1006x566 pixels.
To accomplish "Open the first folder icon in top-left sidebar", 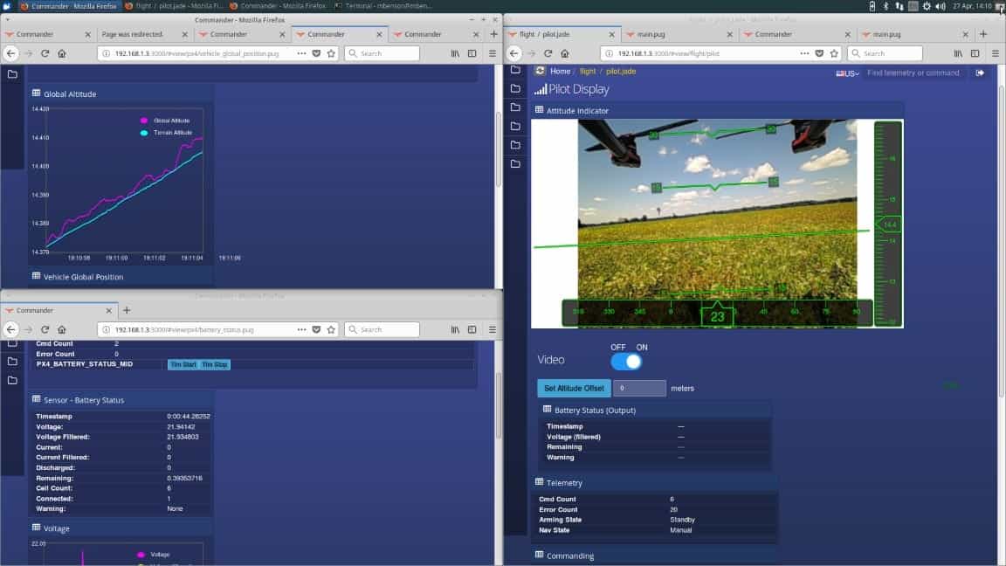I will [x=12, y=74].
